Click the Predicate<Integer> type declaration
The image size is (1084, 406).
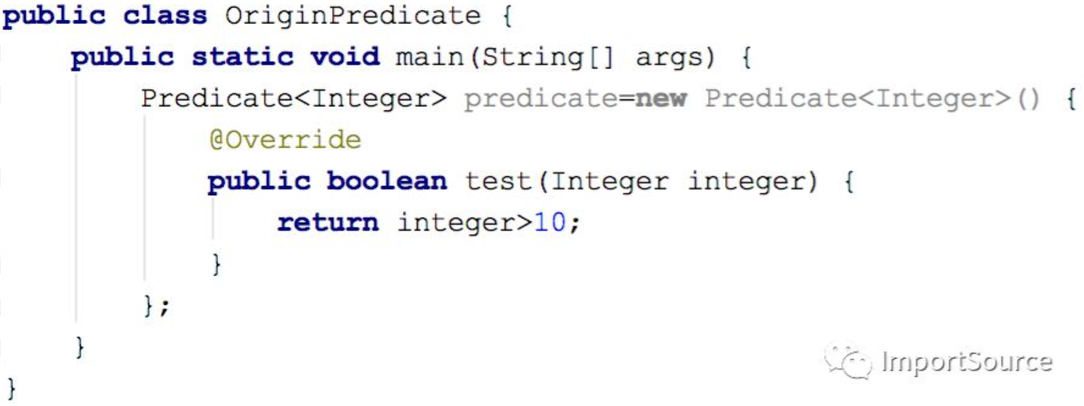point(294,99)
